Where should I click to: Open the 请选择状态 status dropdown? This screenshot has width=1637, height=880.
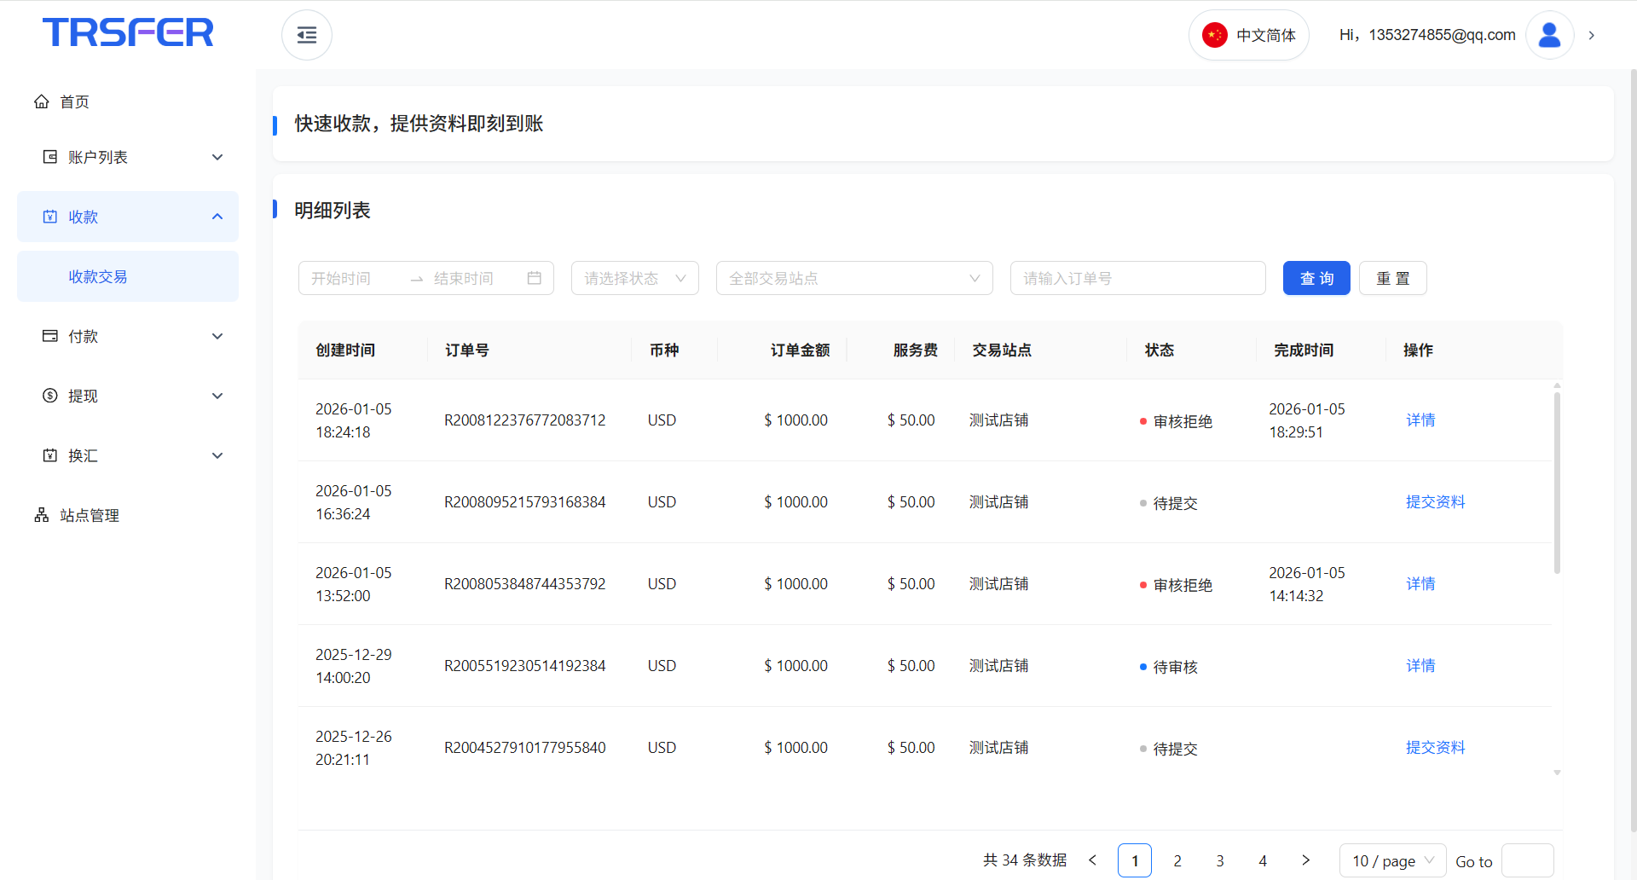[634, 278]
